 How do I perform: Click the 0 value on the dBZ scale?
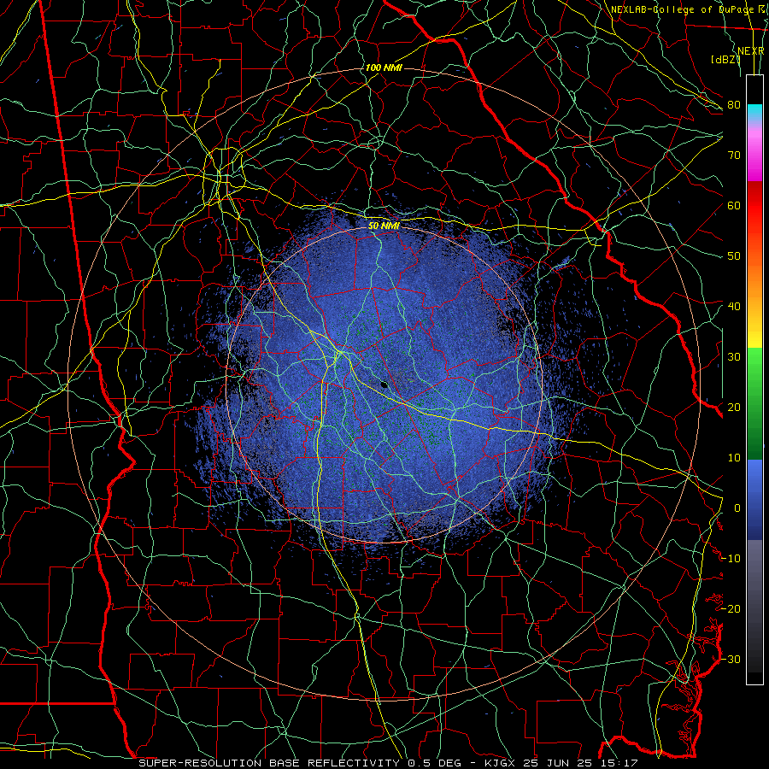737,508
